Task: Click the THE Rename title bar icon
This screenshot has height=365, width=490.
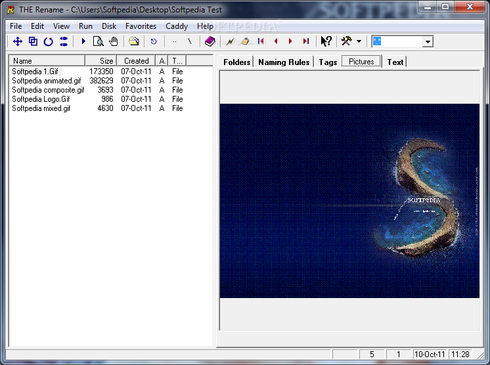Action: click(x=11, y=10)
